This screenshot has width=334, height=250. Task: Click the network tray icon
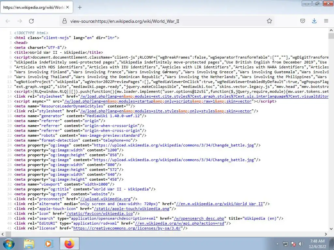click(x=285, y=244)
